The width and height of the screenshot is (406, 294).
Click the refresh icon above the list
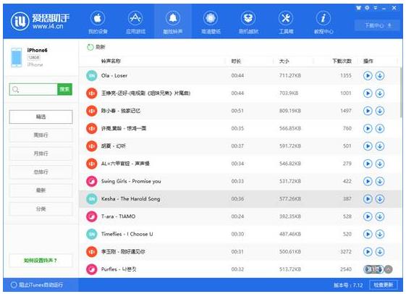tap(90, 47)
